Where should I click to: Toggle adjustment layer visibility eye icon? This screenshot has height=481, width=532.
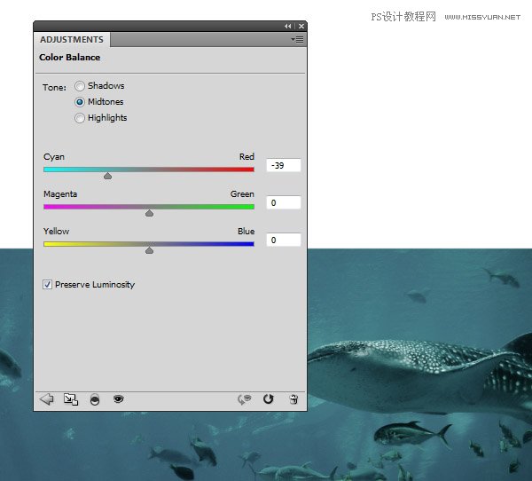(x=118, y=400)
